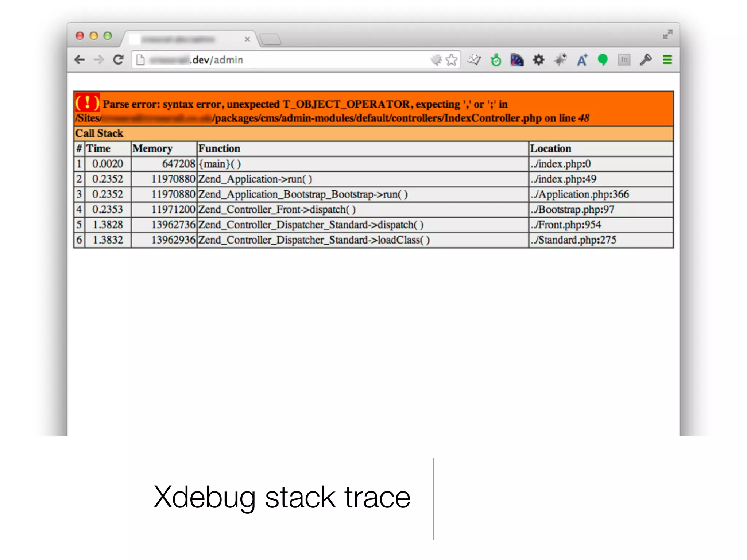Click the forward navigation arrow
Image resolution: width=747 pixels, height=560 pixels.
pyautogui.click(x=99, y=59)
